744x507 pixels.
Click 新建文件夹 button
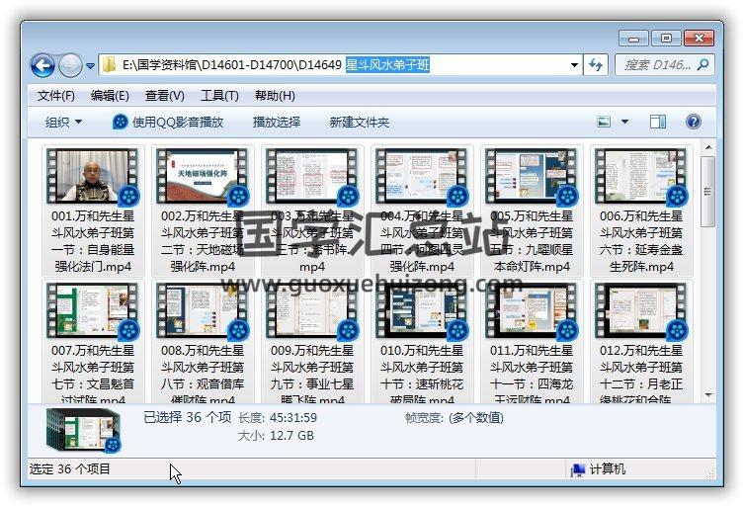point(360,122)
